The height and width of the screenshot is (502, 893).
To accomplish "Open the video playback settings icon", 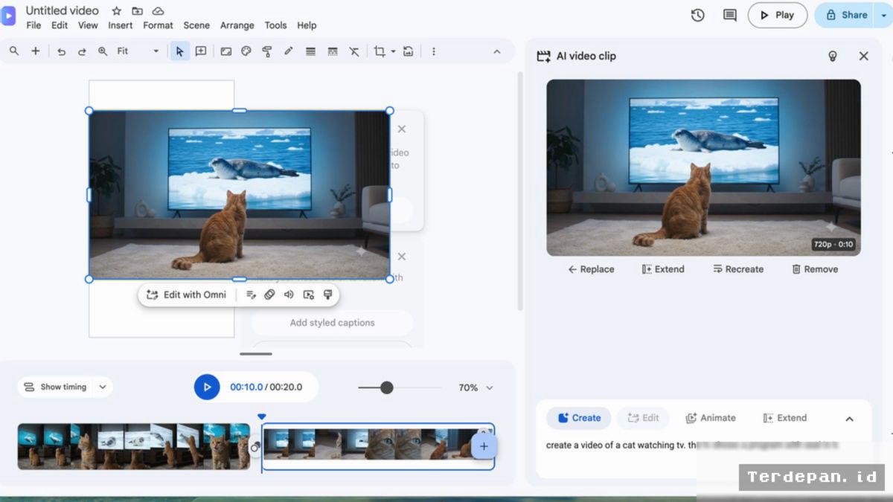I will [308, 295].
